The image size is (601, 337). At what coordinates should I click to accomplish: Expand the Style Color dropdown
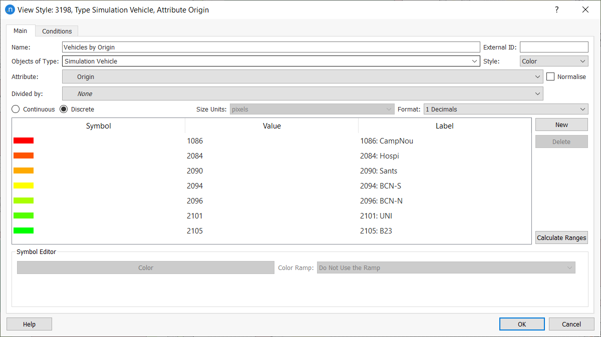tap(553, 61)
